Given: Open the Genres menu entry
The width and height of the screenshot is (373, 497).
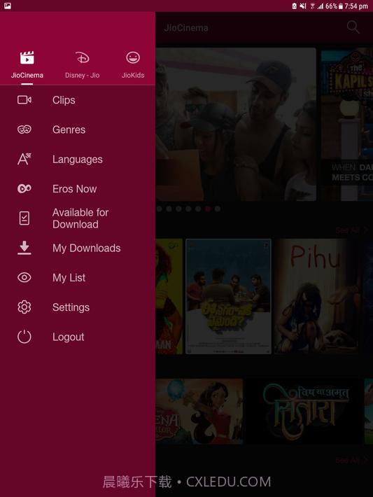Looking at the screenshot, I should coord(78,129).
